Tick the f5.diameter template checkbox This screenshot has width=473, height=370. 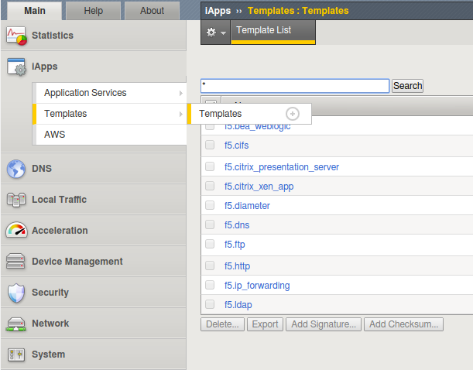[x=210, y=205]
